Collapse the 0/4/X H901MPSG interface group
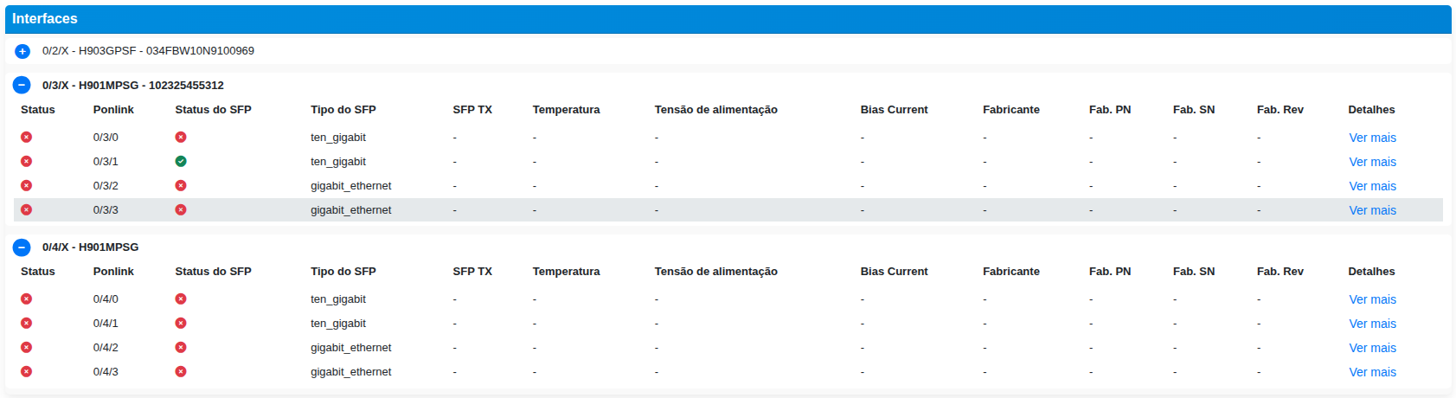Viewport: 1456px width, 398px height. click(22, 247)
